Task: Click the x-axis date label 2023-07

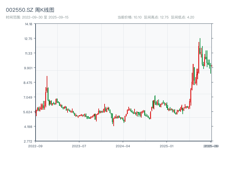Action: pos(79,146)
